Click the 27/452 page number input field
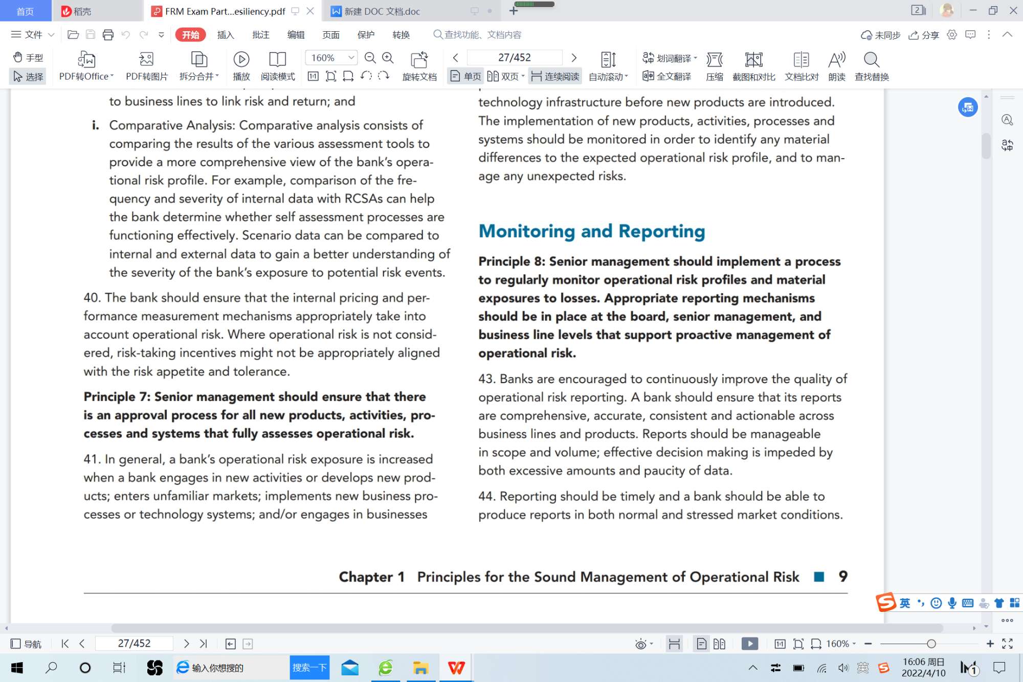Screen dimensions: 1023x682 pyautogui.click(x=514, y=58)
